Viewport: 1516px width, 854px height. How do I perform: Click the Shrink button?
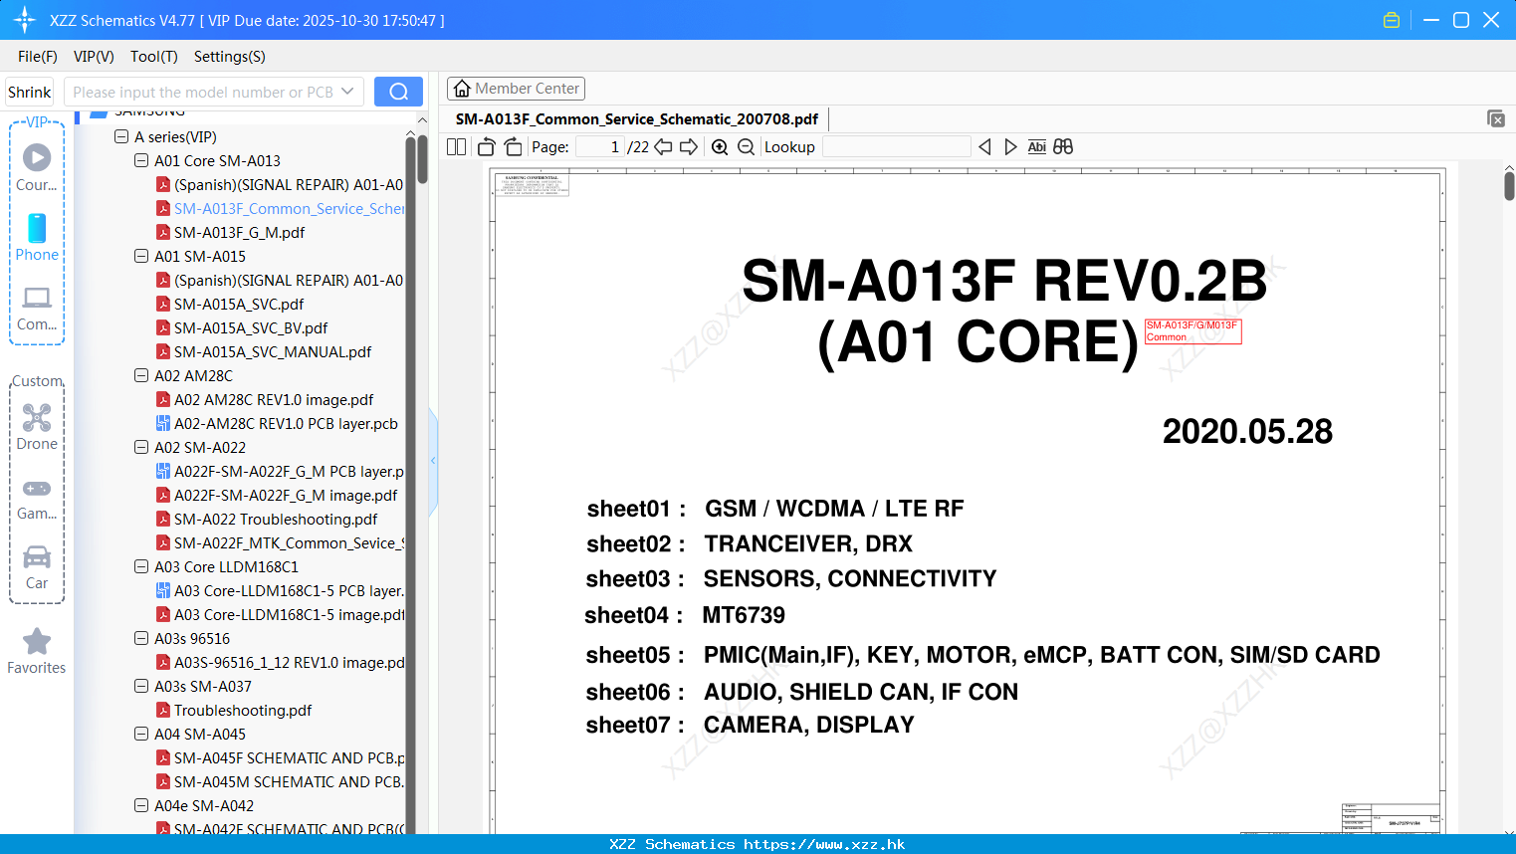point(29,92)
